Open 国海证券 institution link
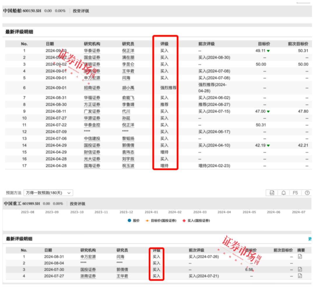Image resolution: width=315 pixels, height=290 pixels. click(92, 166)
